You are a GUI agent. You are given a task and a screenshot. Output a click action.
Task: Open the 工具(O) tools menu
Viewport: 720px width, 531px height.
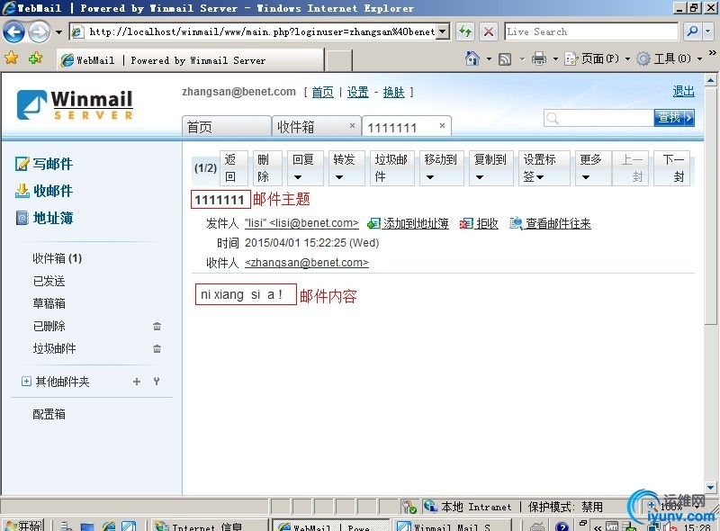pos(669,58)
